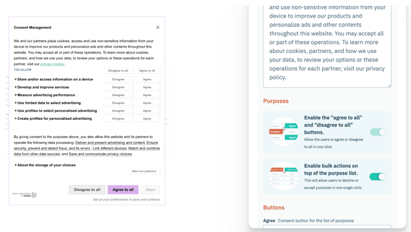Agree to Use limited data to select advertising
The image size is (411, 232).
click(147, 103)
